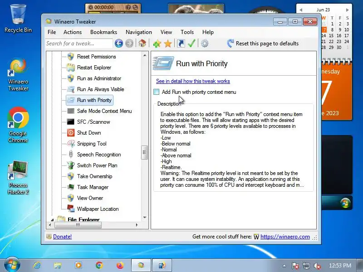This screenshot has width=363, height=272.
Task: Open Windows Explorer folder taskbar icon
Action: 58,265
